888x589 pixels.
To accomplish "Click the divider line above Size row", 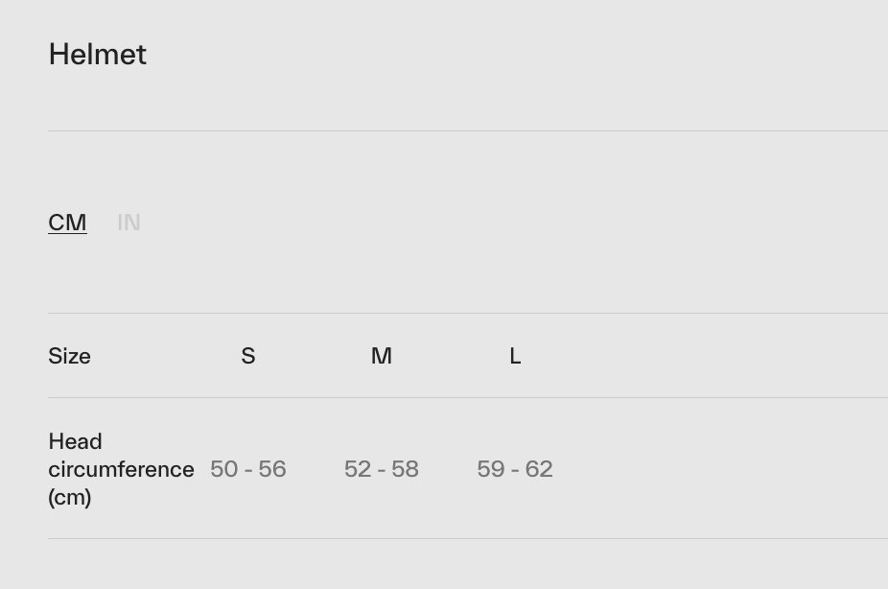I will [x=468, y=313].
